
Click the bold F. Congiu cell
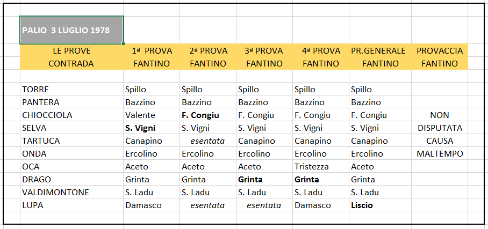(208, 115)
